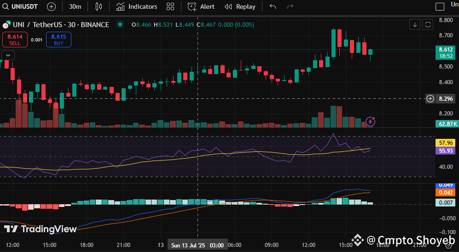The width and height of the screenshot is (459, 252).
Task: Click the scroll-down arrow pane button
Action: 415,25
